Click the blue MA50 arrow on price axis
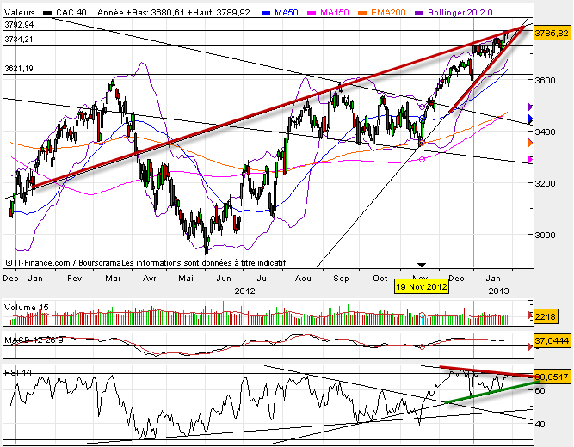Screen dimensions: 574x447 point(530,119)
